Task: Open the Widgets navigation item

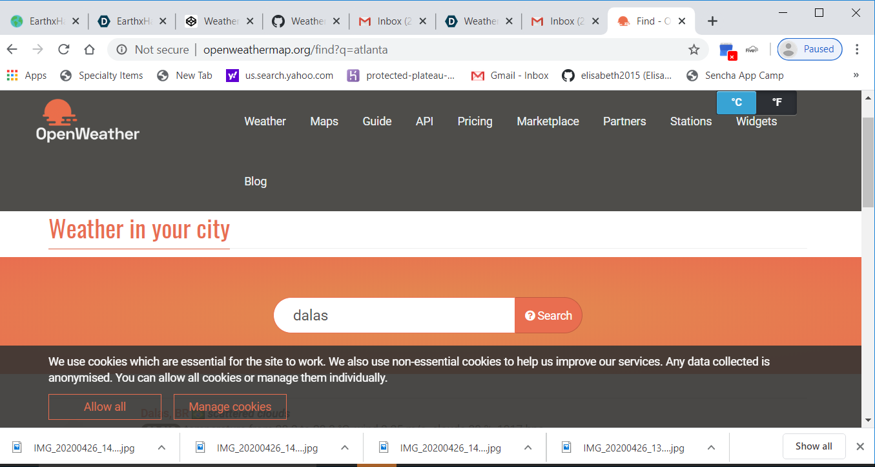Action: point(756,121)
